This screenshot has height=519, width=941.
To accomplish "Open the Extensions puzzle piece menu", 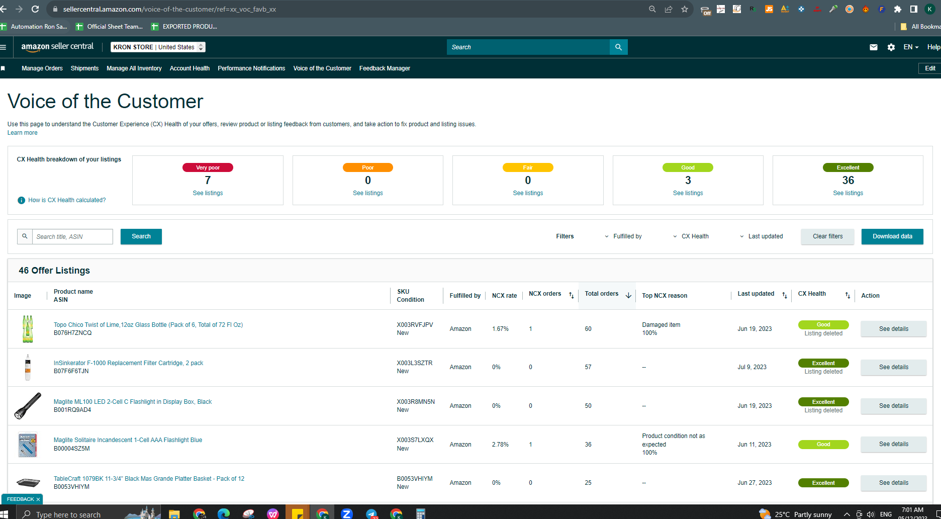I will [898, 9].
